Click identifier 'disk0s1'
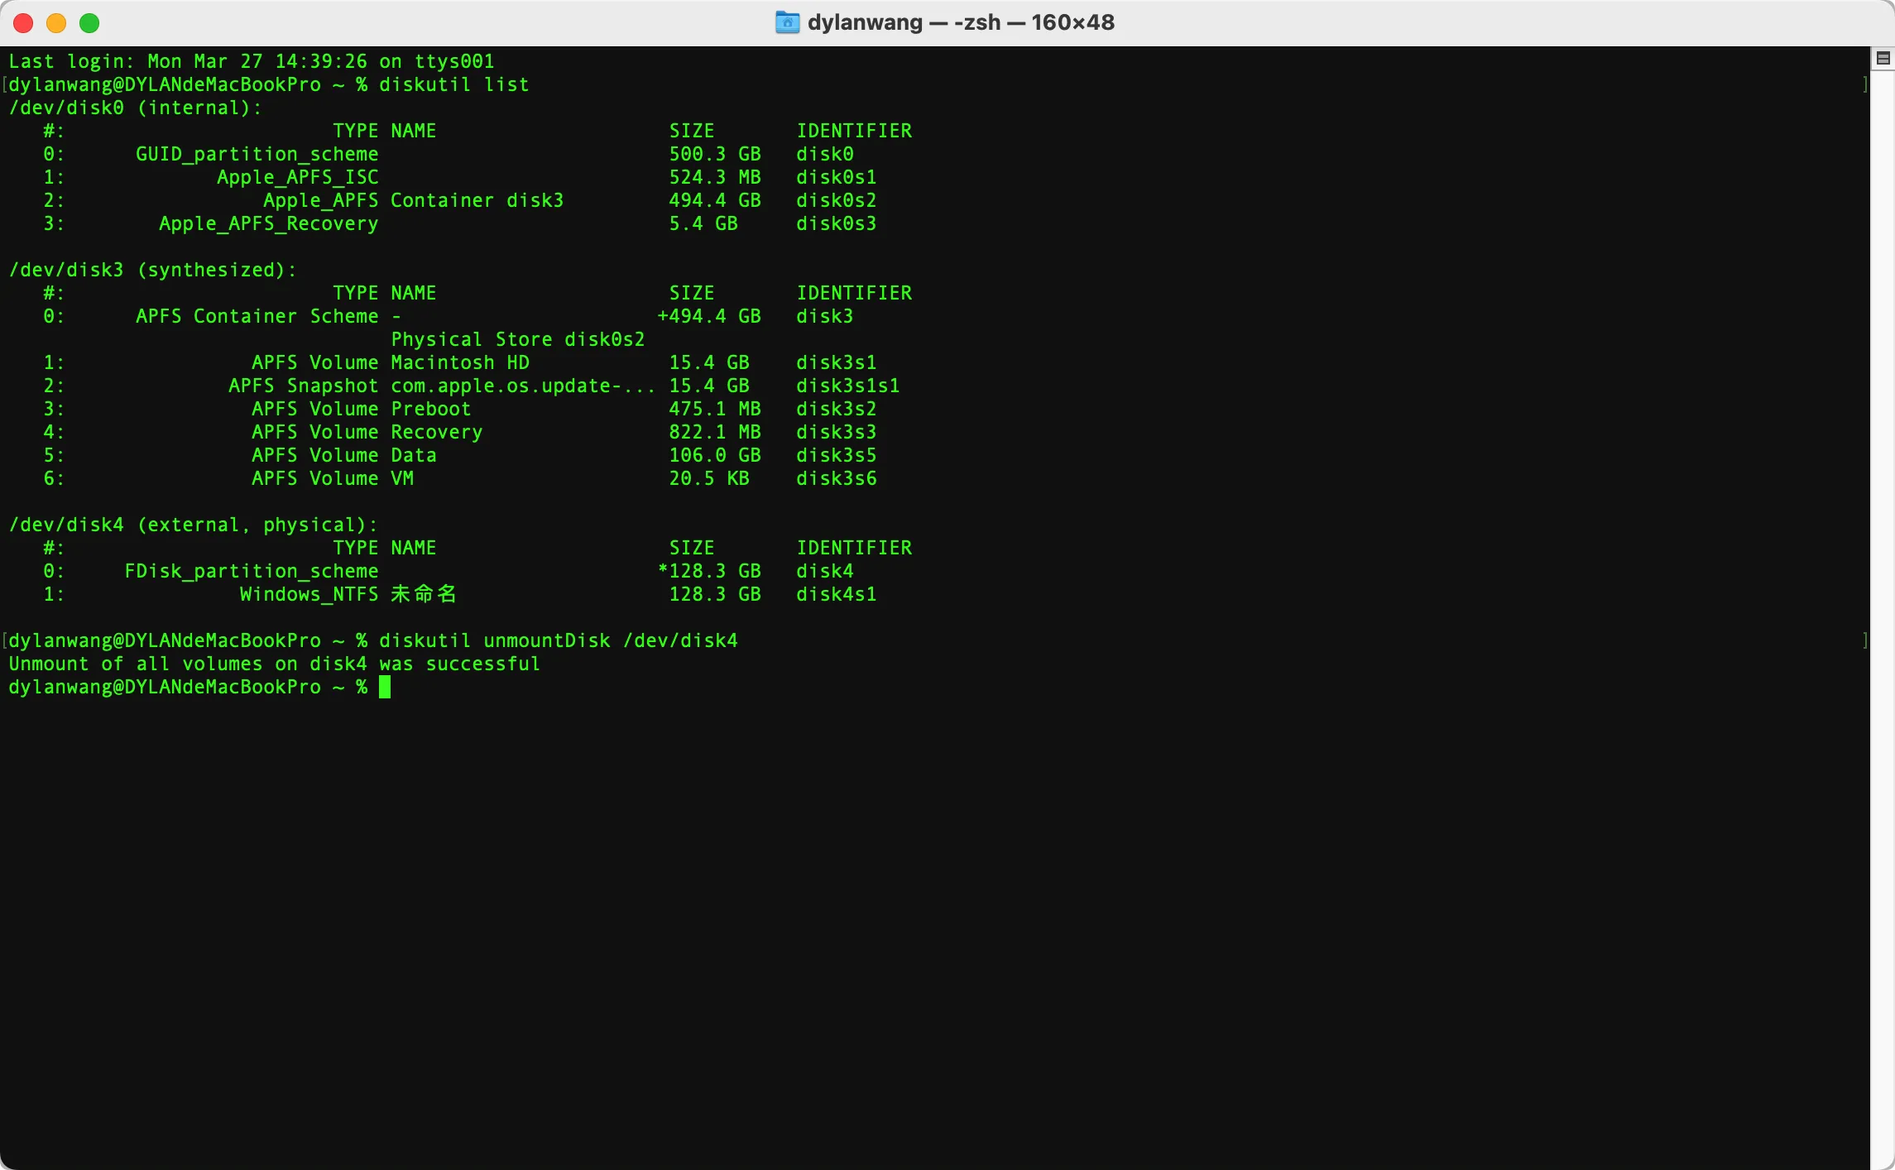 coord(836,177)
